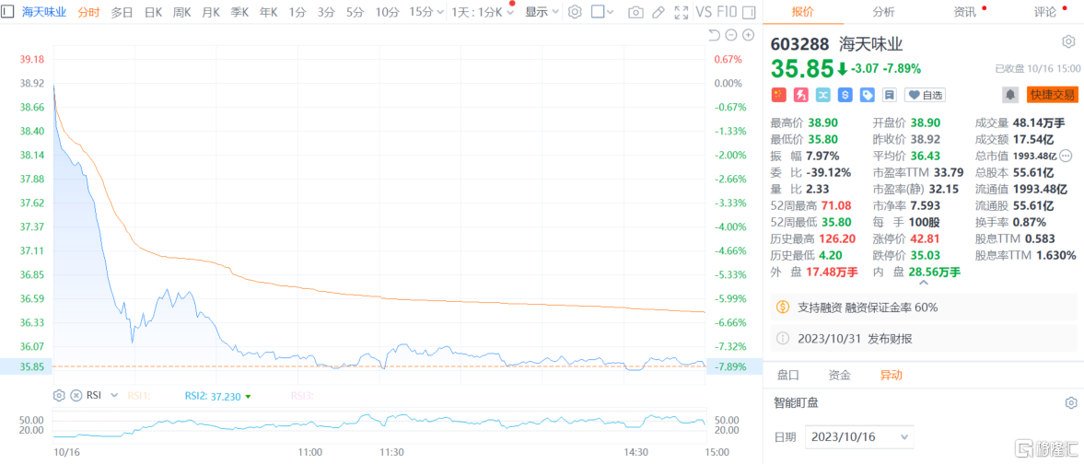Open the date dropdown 2023/10/16
Viewport: 1084px width, 464px height.
point(859,436)
